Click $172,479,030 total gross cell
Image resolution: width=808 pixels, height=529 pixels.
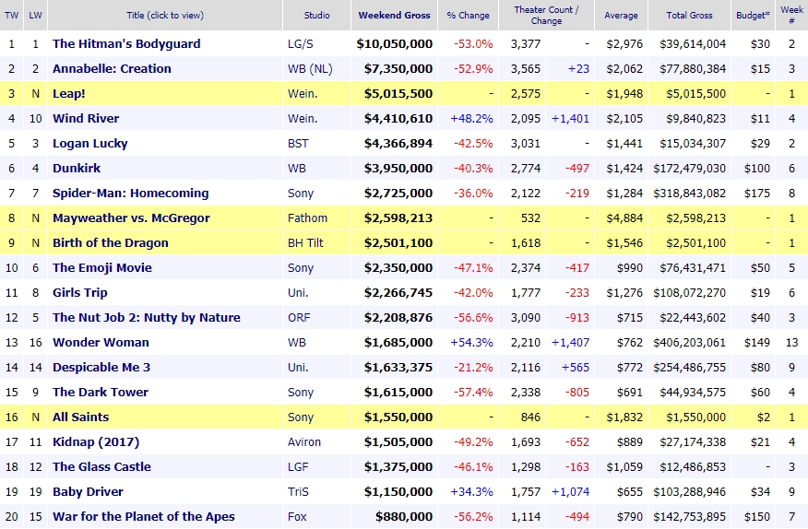click(x=689, y=168)
